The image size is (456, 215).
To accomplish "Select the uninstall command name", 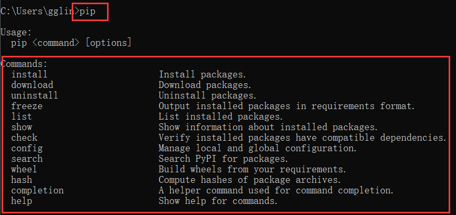I will (x=35, y=95).
